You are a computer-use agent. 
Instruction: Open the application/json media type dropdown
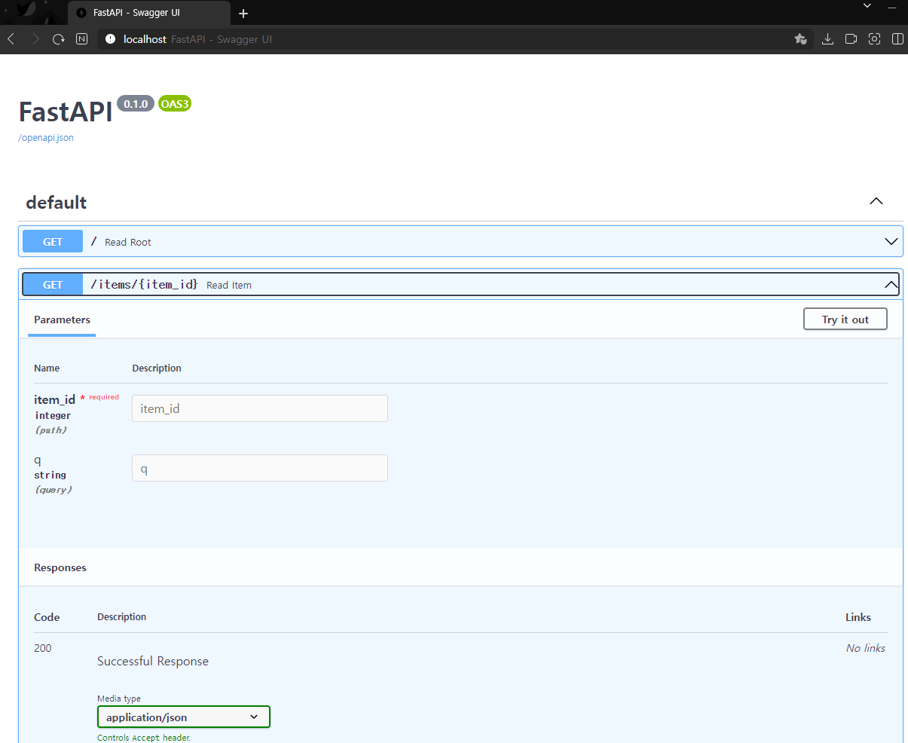(184, 717)
